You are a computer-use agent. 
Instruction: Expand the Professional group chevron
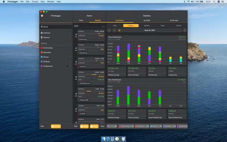70,66
